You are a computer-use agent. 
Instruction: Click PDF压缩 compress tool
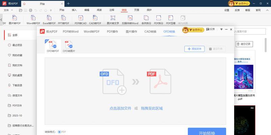coord(171,20)
